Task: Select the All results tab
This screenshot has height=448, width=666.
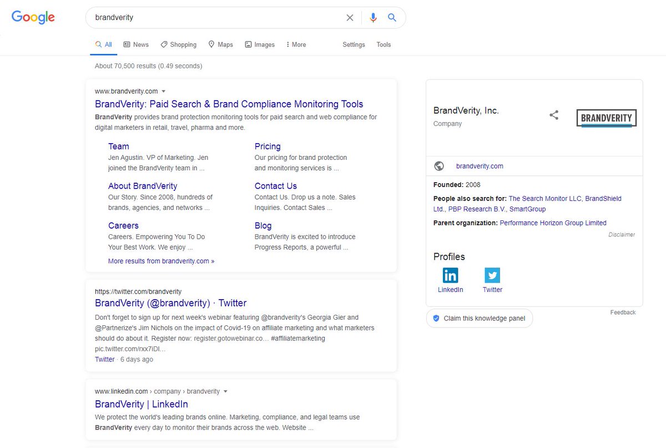Action: click(x=104, y=44)
